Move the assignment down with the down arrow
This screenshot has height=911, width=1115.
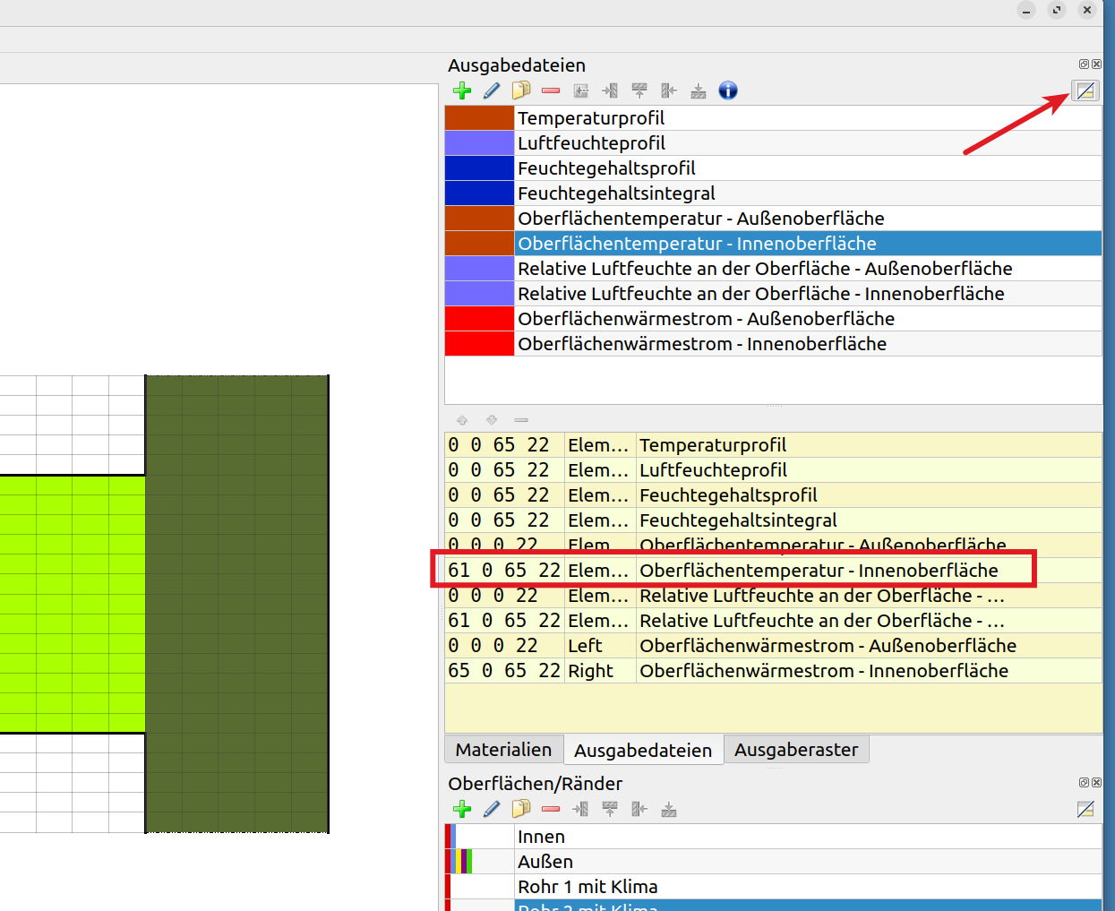492,419
